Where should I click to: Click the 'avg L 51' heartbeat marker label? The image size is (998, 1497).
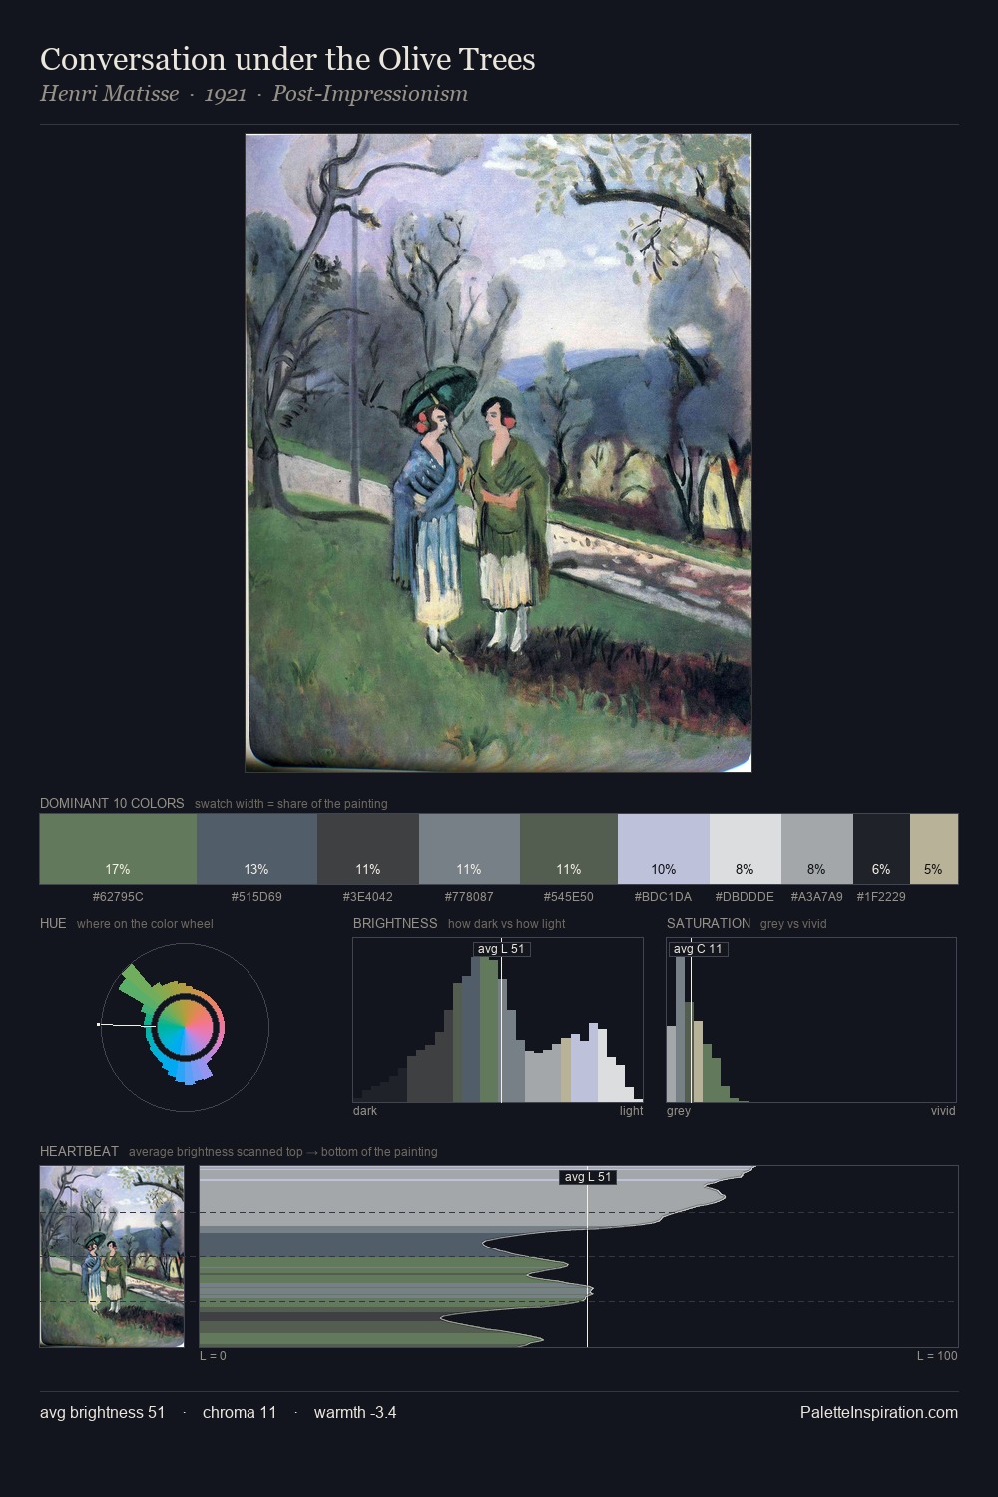pyautogui.click(x=588, y=1177)
